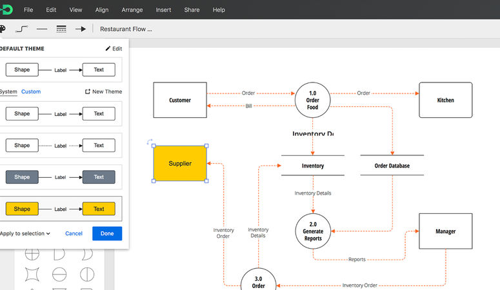Open the theme palette icon
This screenshot has height=290, width=500.
pos(3,29)
